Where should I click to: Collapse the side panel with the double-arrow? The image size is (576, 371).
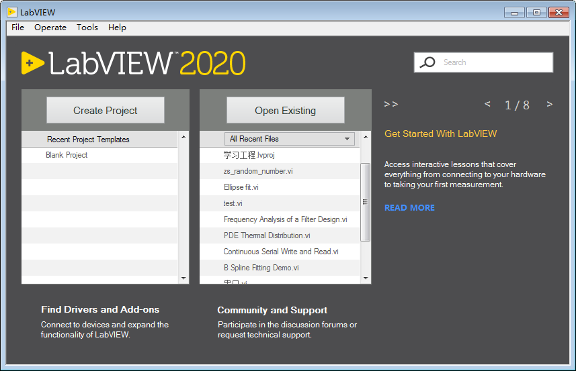(391, 105)
